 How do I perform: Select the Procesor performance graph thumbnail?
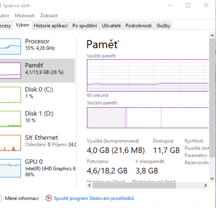[10, 46]
